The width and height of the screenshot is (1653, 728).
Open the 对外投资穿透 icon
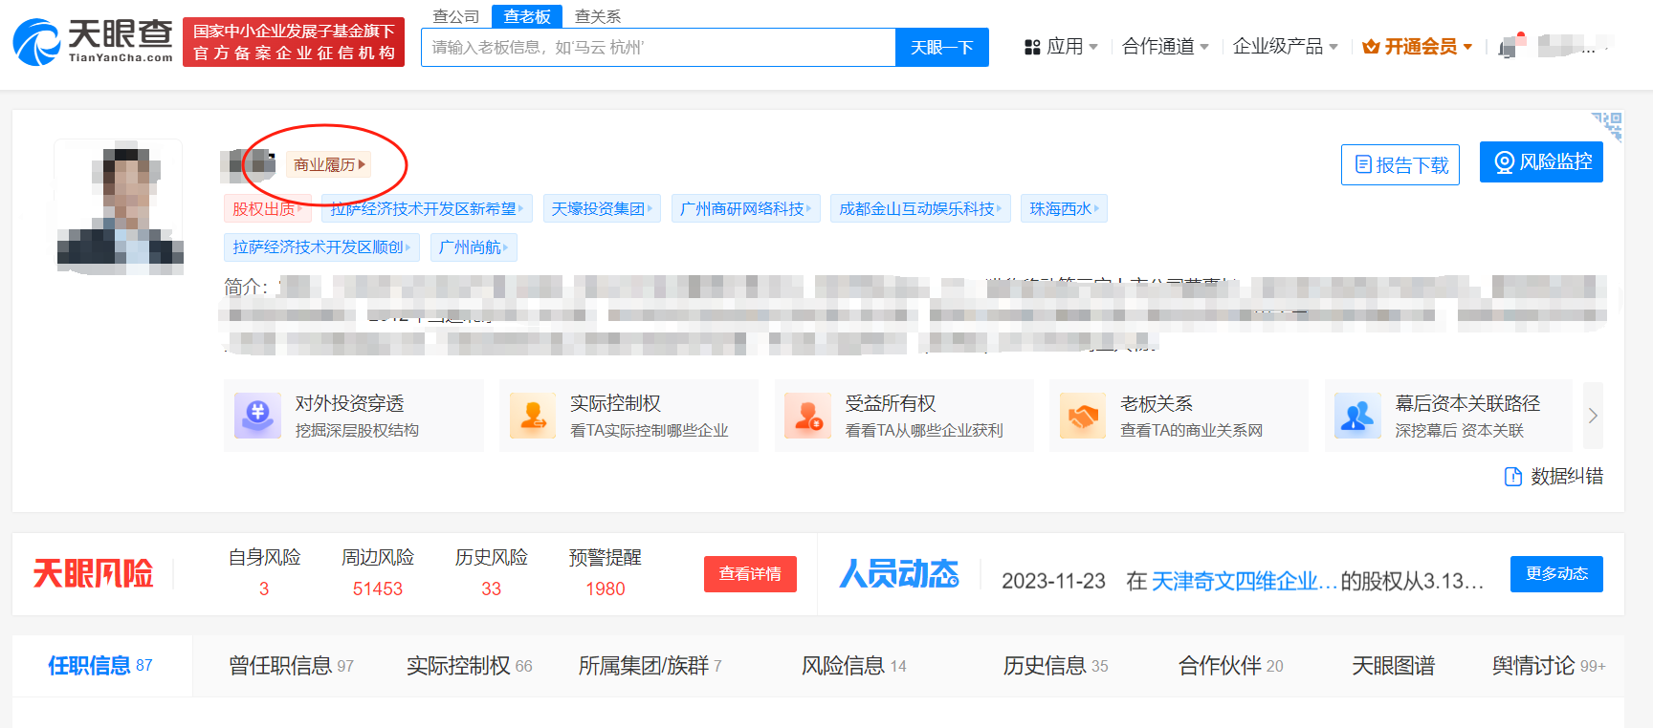(x=257, y=416)
